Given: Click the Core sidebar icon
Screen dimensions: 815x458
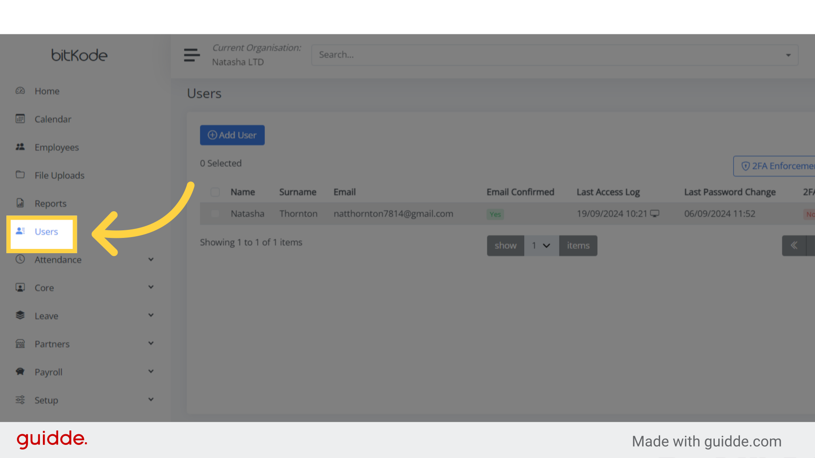Looking at the screenshot, I should [20, 288].
